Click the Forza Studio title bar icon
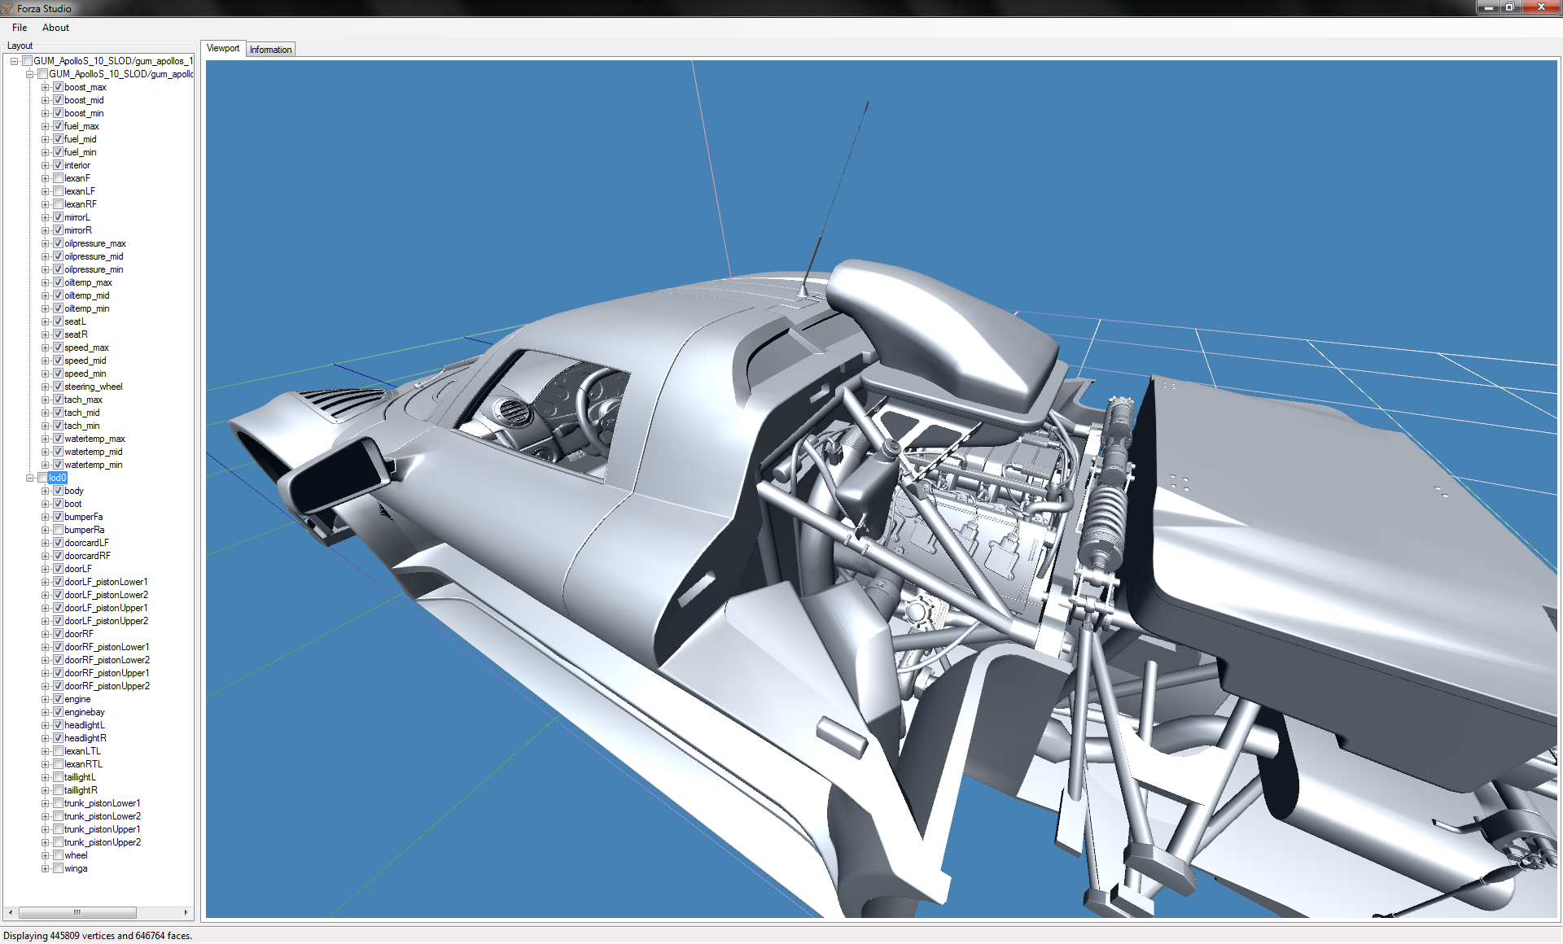The height and width of the screenshot is (944, 1563). (7, 8)
